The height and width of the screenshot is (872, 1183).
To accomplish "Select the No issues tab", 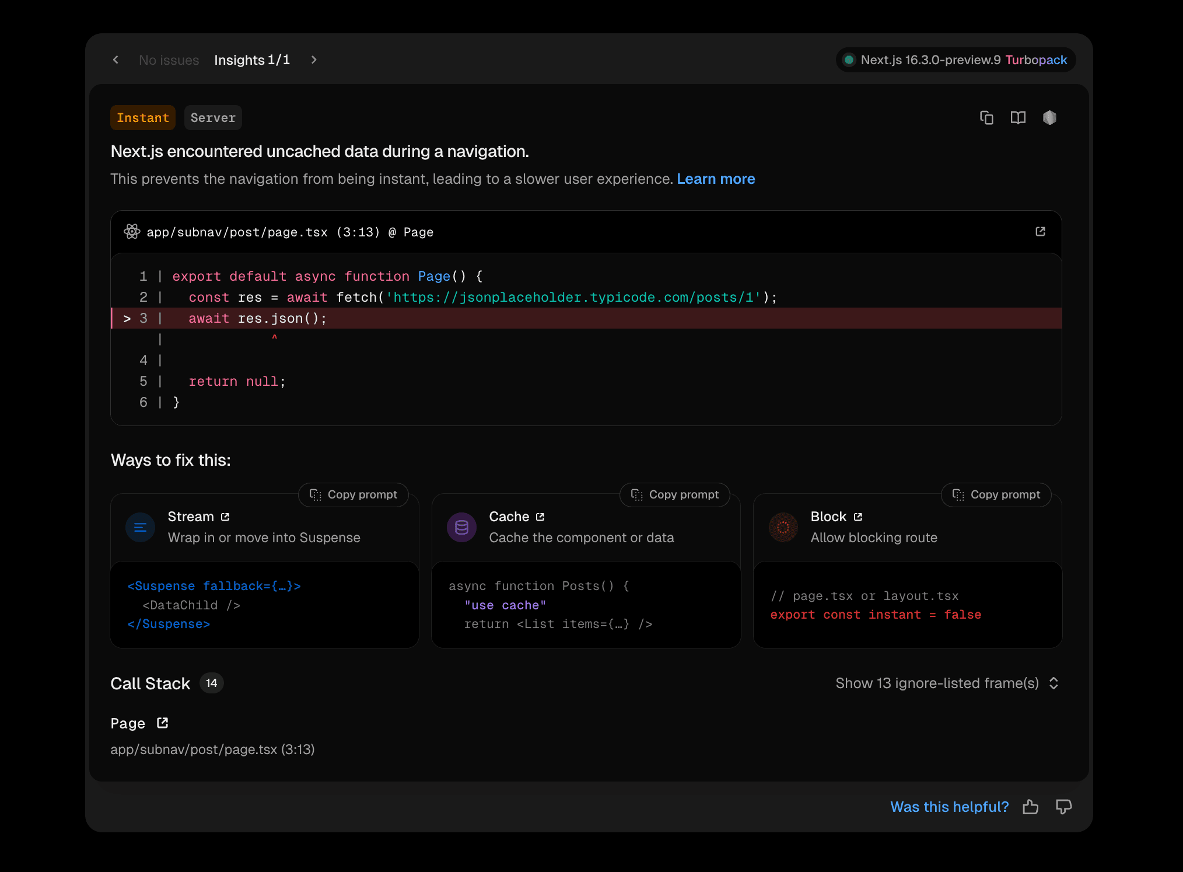I will 169,60.
